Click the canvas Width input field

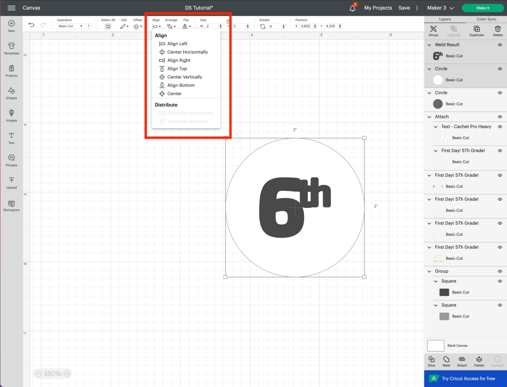click(x=213, y=26)
